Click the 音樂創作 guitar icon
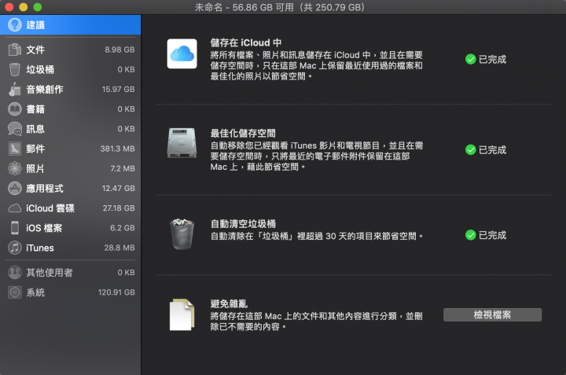This screenshot has width=566, height=375. (15, 89)
